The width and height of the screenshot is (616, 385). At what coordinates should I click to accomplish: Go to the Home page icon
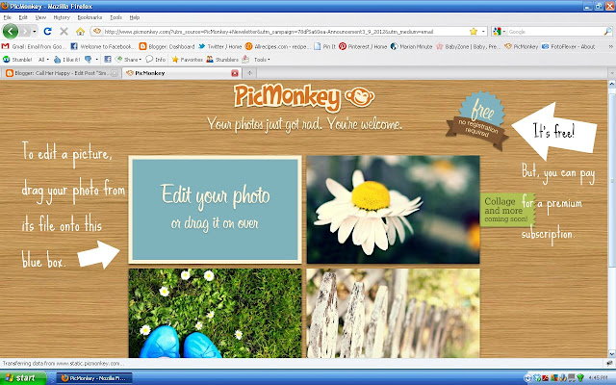(80, 31)
